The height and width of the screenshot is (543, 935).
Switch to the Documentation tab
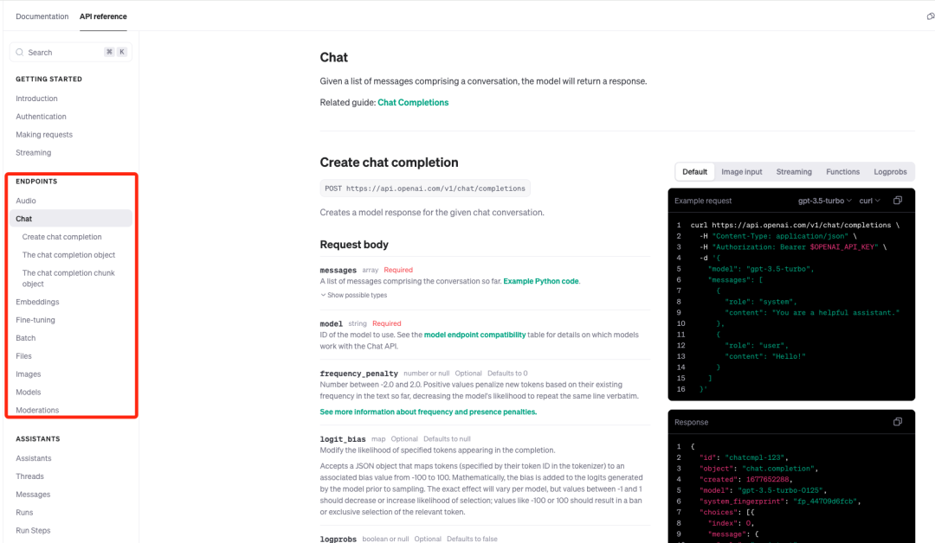[42, 16]
